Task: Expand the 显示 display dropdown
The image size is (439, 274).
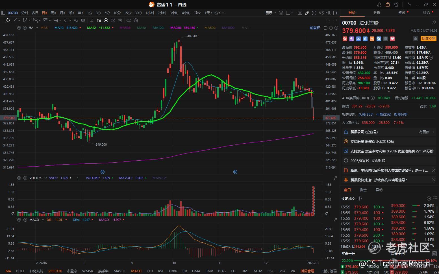Action: click(270, 13)
